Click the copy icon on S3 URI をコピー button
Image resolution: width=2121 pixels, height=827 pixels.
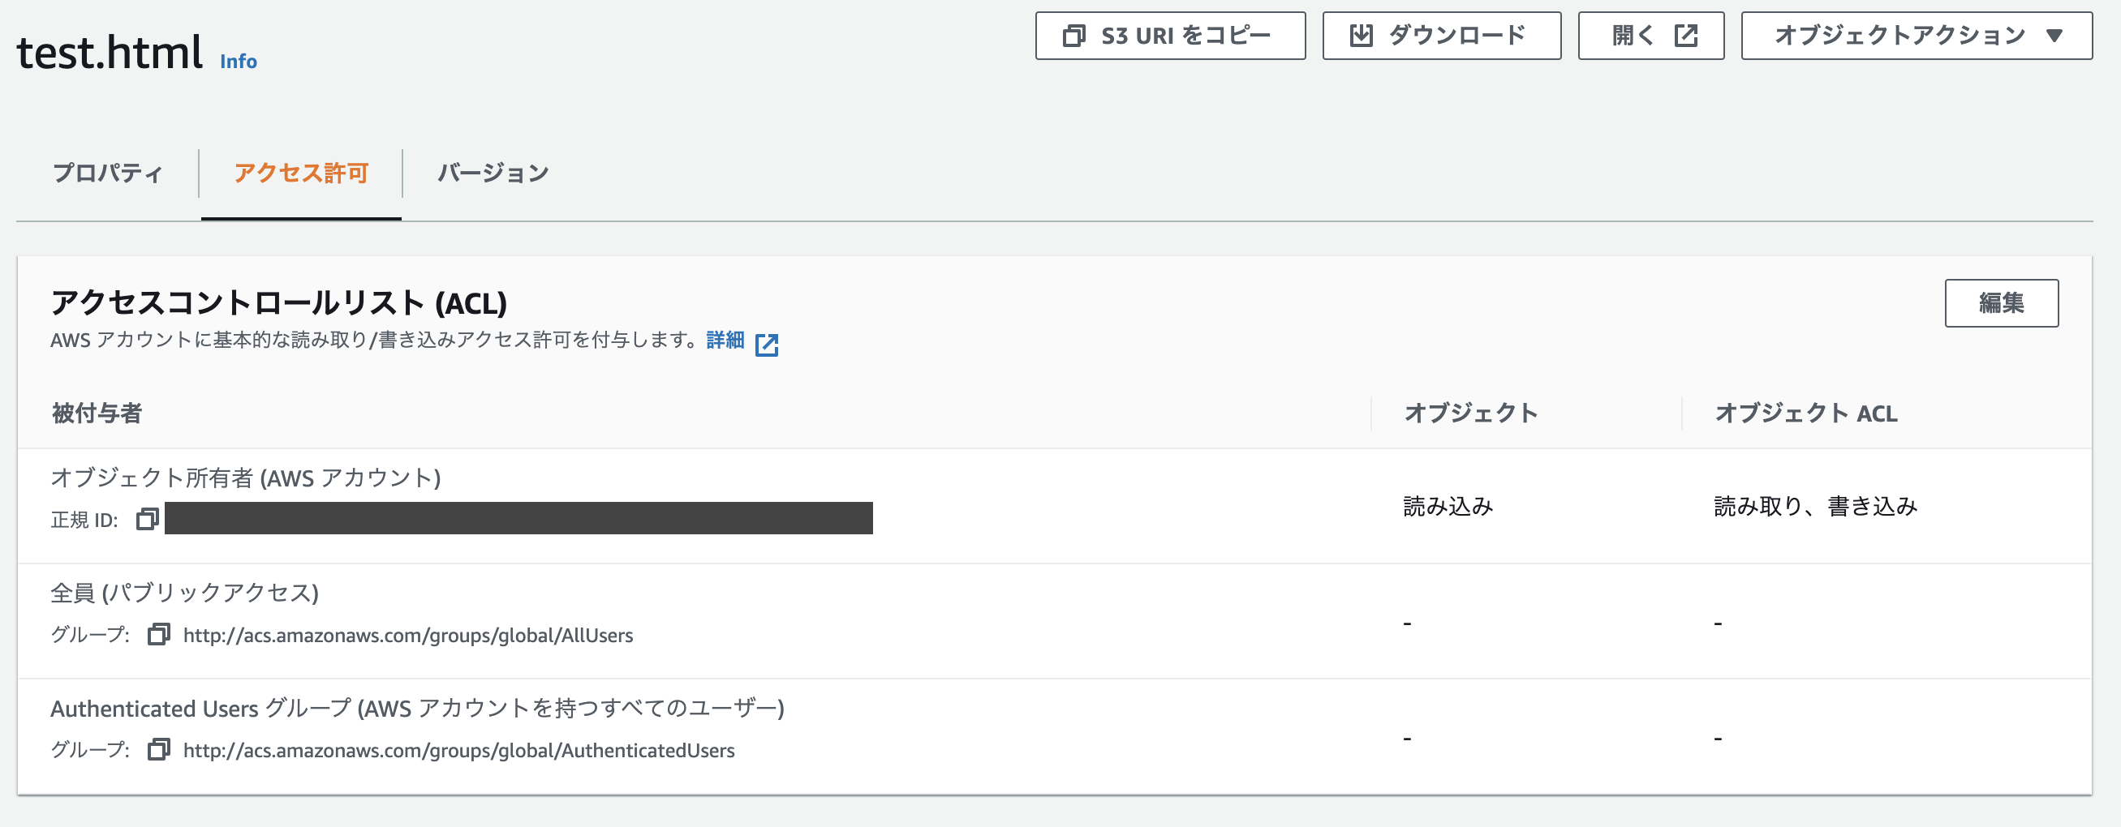1073,36
